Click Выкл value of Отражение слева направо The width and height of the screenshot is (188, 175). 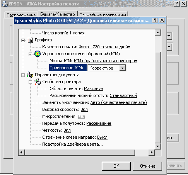tap(102, 137)
